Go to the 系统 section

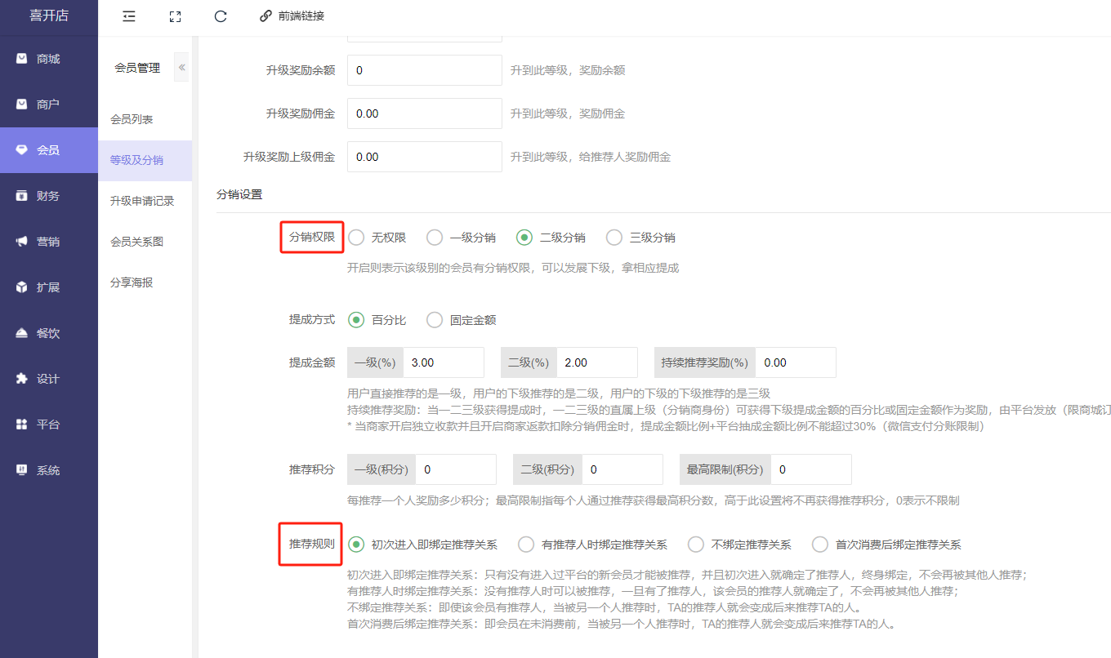pyautogui.click(x=49, y=470)
